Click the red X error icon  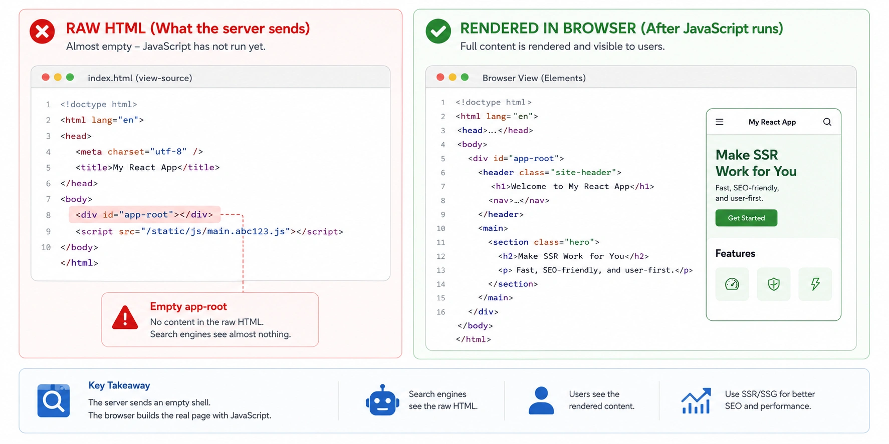42,32
